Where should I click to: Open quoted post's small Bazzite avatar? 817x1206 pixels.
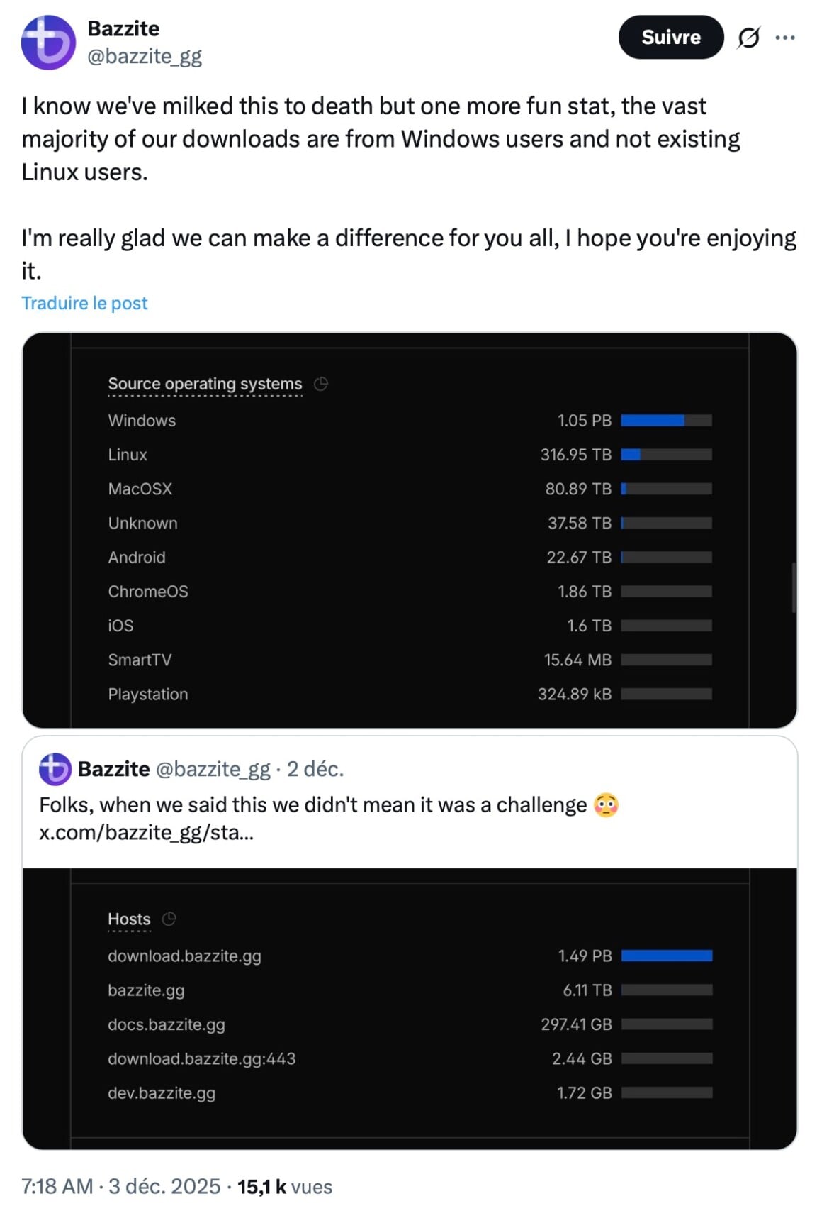[x=55, y=769]
